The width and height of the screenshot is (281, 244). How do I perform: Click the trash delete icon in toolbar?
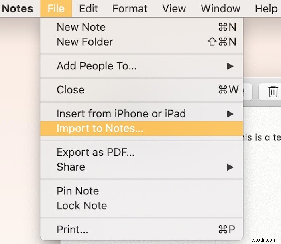[273, 92]
